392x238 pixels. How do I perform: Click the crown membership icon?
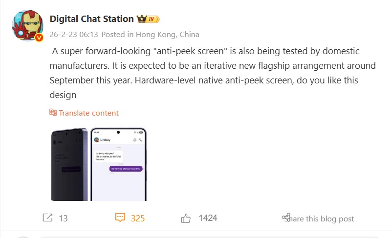(x=142, y=19)
